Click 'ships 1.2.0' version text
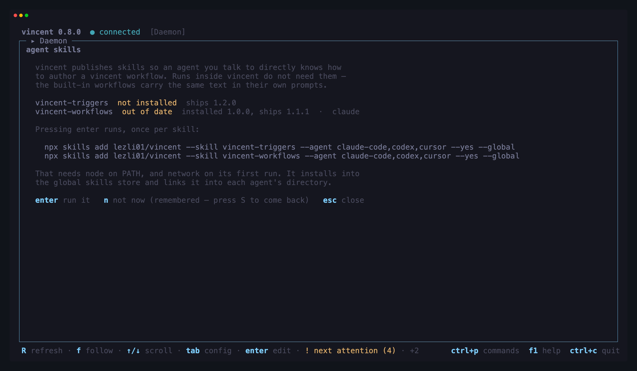Viewport: 637px width, 371px height. point(211,103)
